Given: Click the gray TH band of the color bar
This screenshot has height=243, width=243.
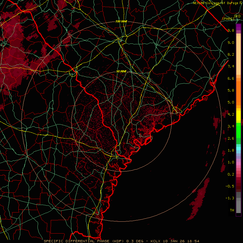Looking at the screenshot, I should (238, 207).
